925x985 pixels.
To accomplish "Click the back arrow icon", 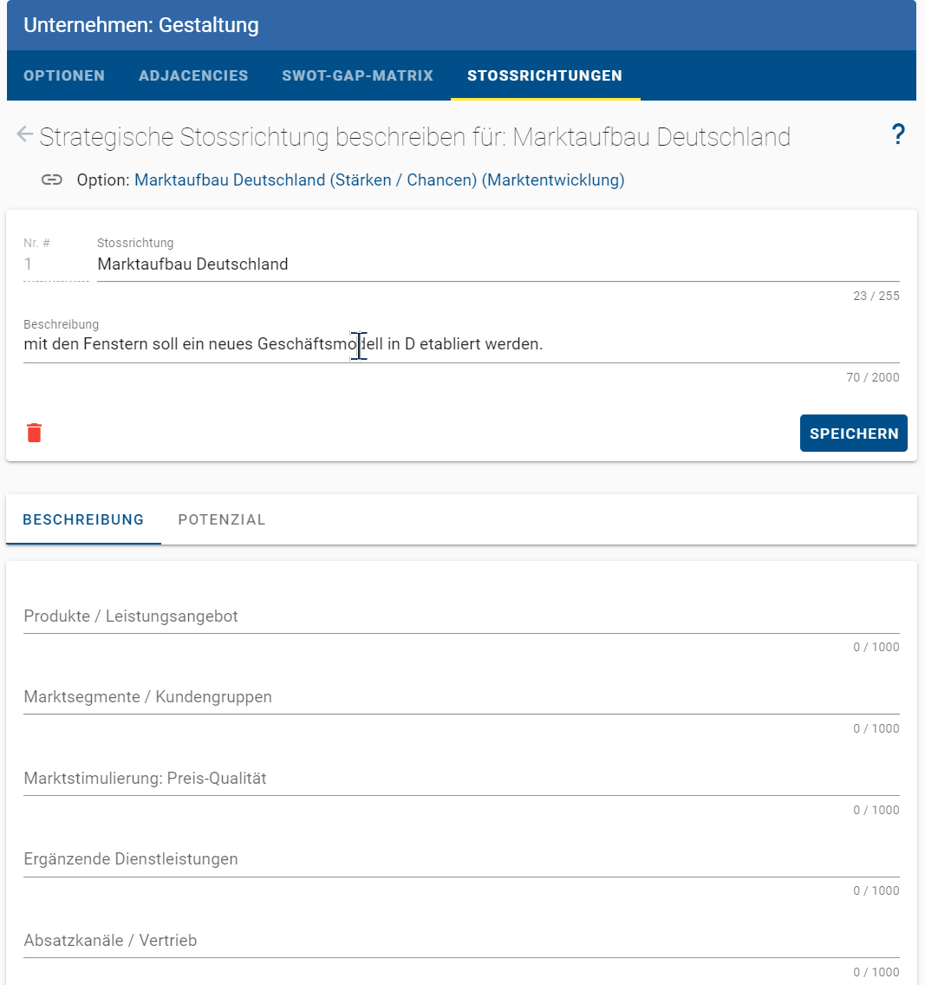I will tap(24, 134).
